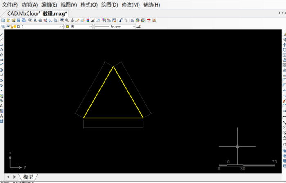Image resolution: width=286 pixels, height=183 pixels.
Task: Open the 绘图(D) menu
Action: click(x=109, y=5)
